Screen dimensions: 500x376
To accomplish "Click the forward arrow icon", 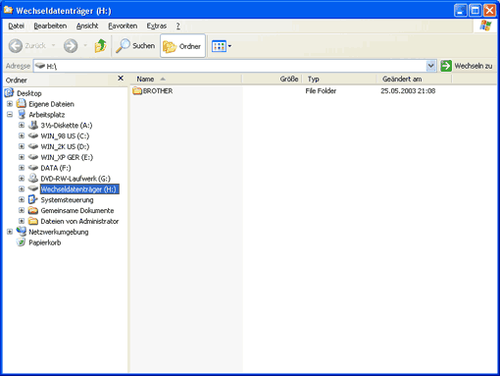I will (71, 46).
